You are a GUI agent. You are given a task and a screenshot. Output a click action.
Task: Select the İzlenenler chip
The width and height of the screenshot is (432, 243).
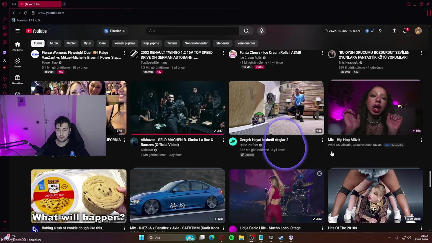click(222, 43)
